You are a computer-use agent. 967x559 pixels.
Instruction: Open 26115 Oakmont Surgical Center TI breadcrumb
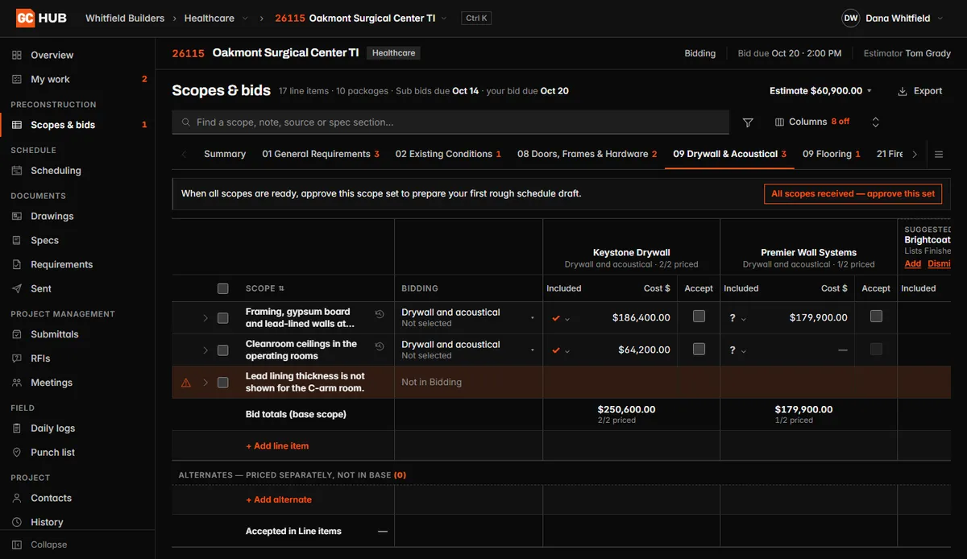360,18
